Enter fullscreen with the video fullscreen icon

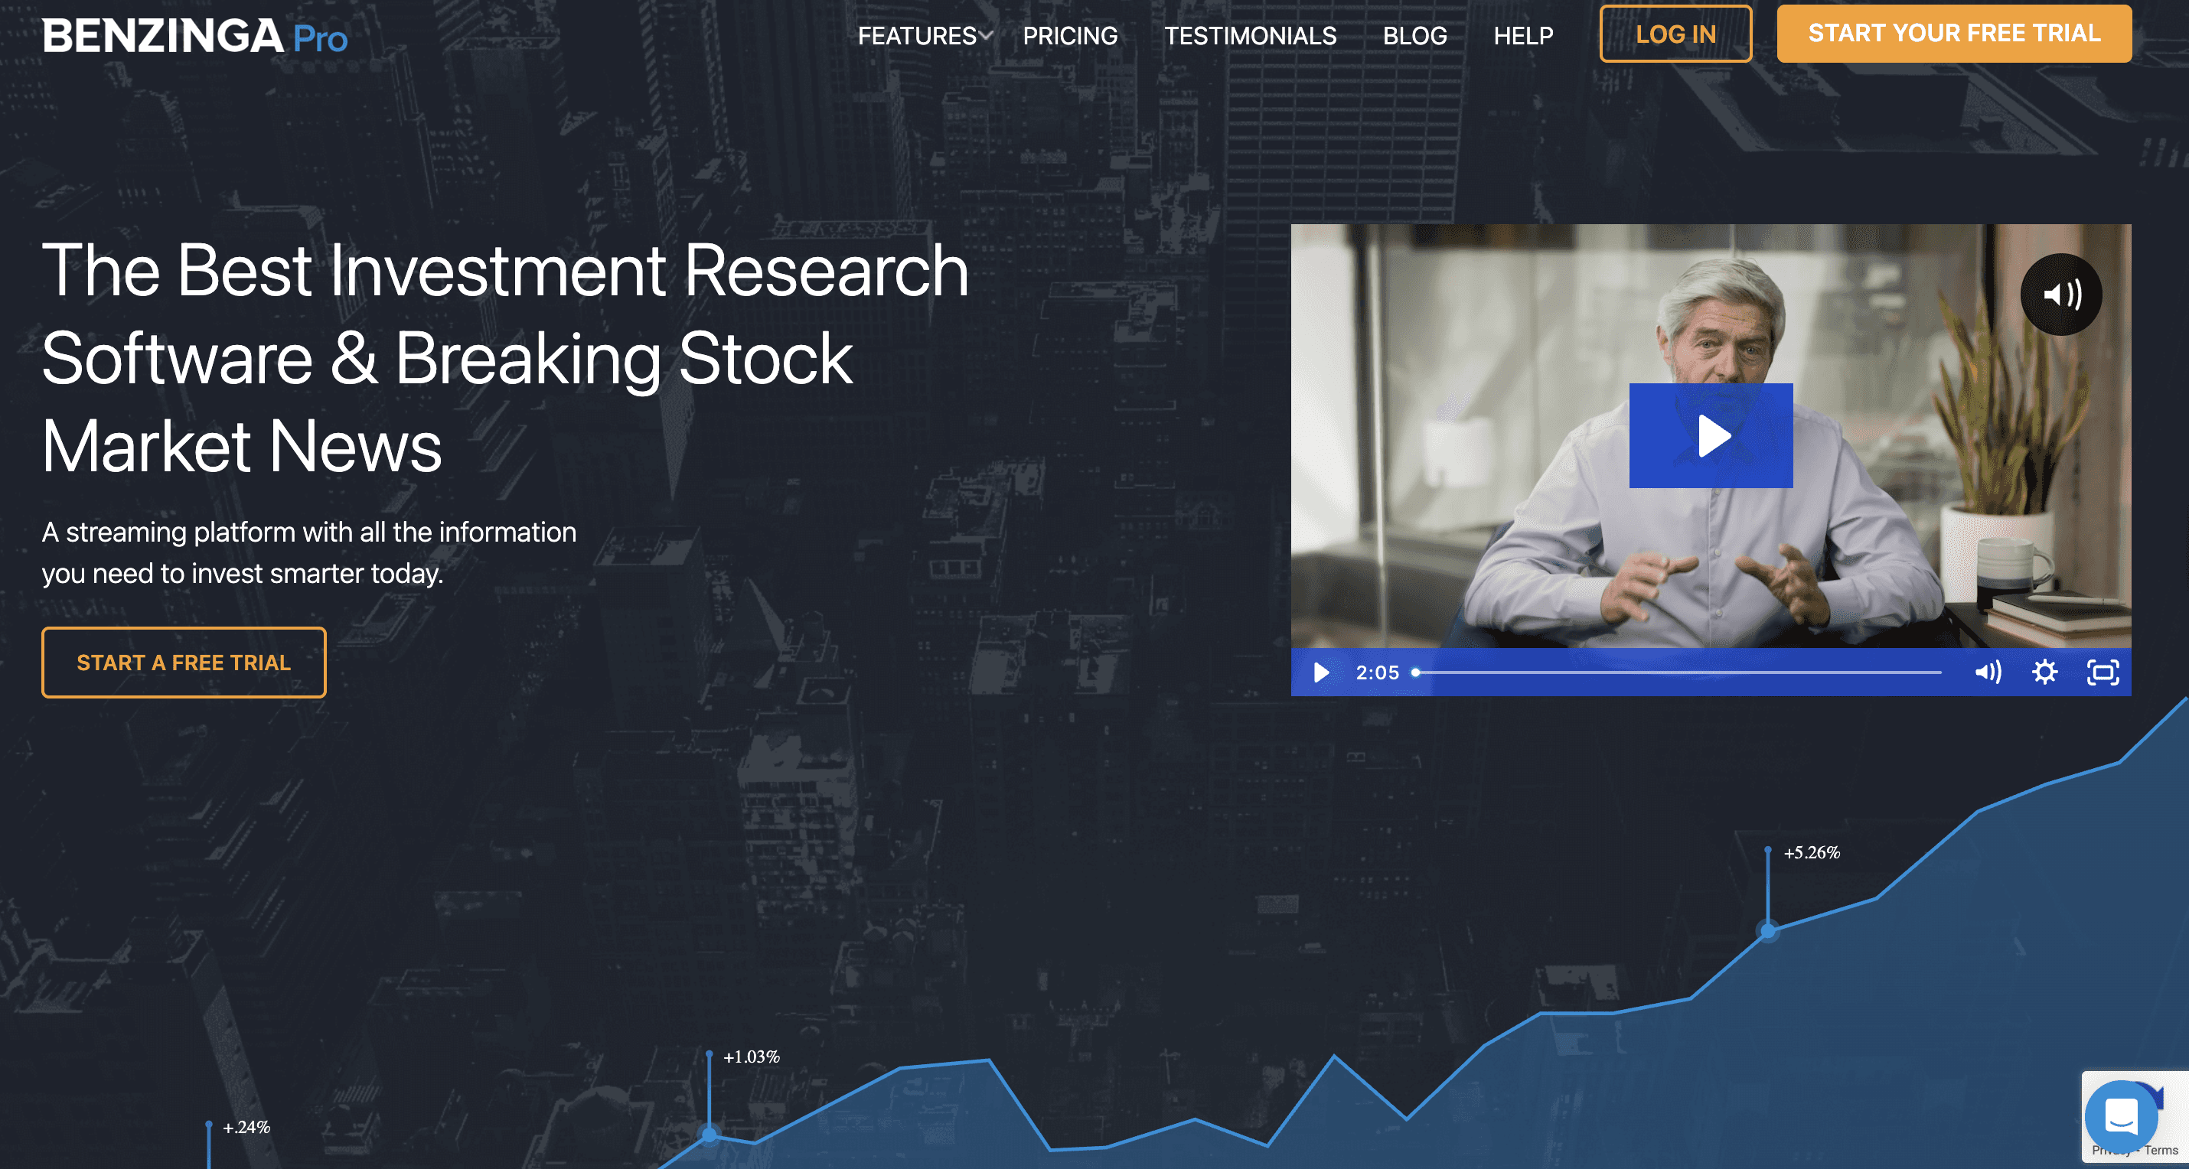coord(2103,672)
